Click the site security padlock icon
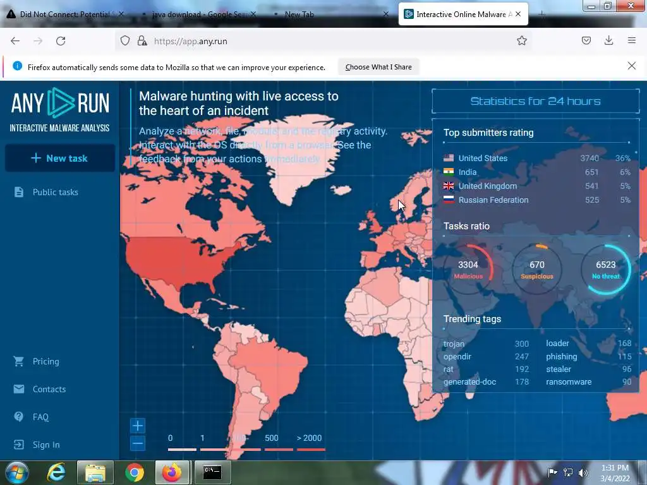 tap(142, 41)
